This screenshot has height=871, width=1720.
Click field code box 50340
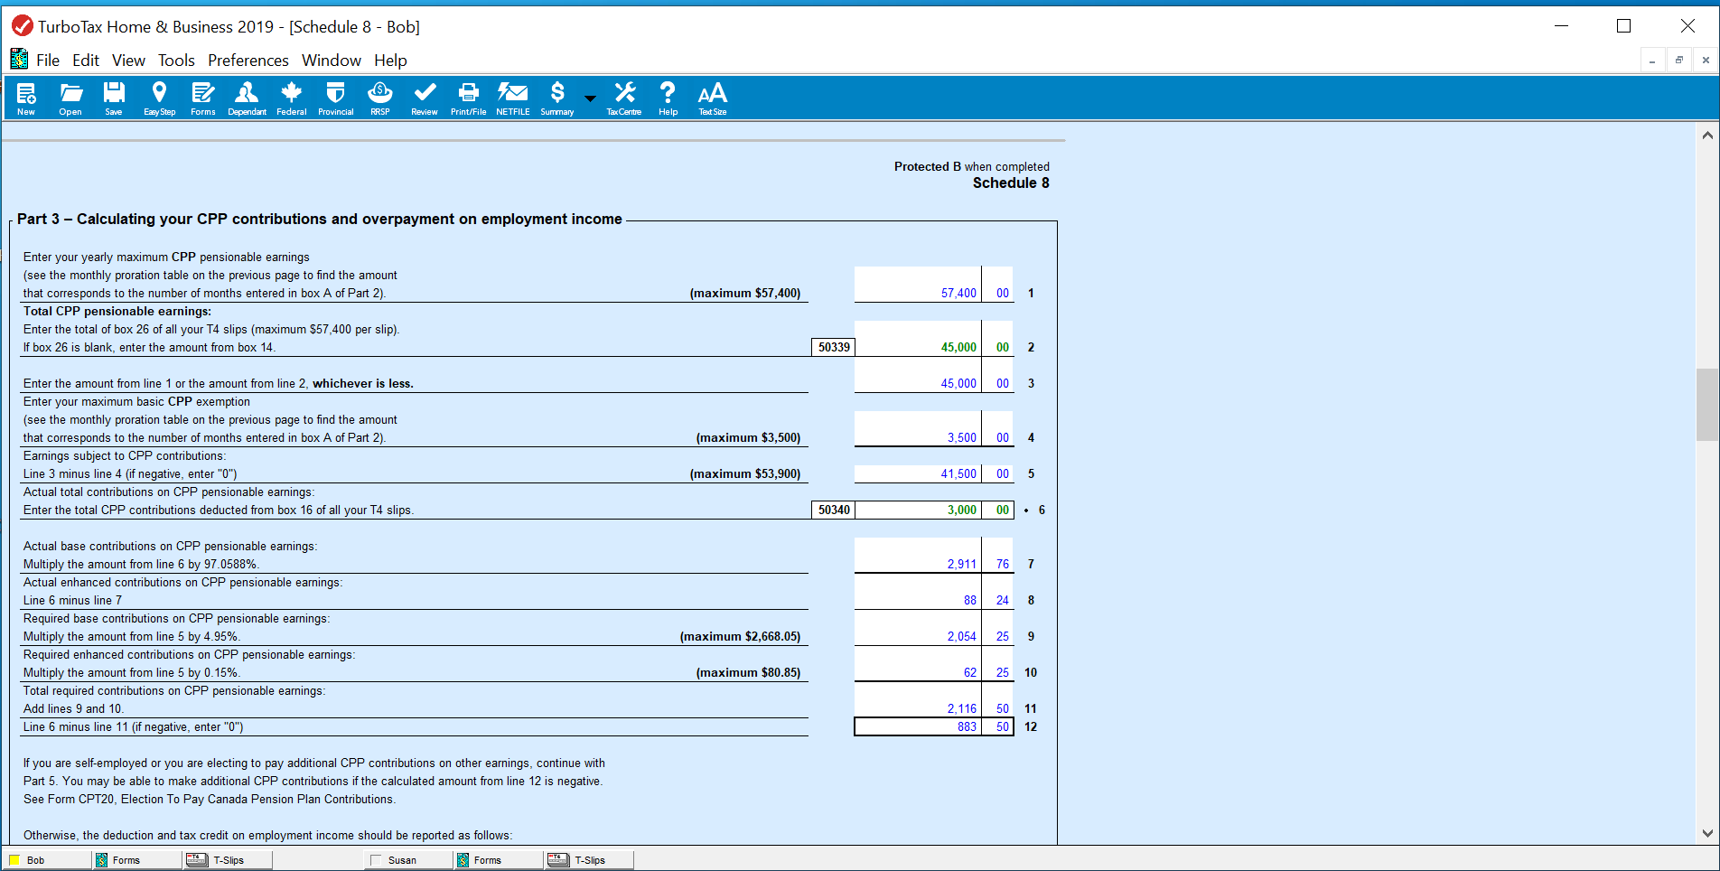point(833,510)
